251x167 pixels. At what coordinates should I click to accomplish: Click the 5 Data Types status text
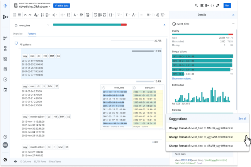(54, 162)
